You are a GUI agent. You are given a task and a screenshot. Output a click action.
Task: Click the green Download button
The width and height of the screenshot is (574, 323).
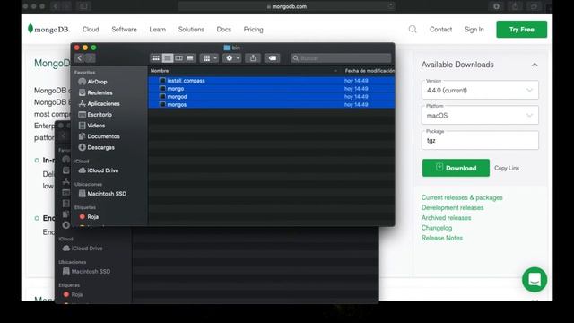pos(456,168)
